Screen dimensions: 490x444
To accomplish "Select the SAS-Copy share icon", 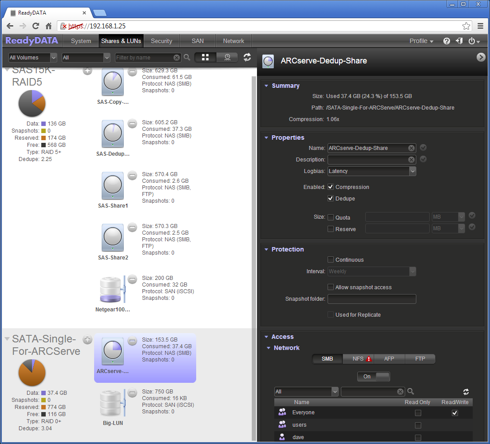I will [x=112, y=82].
